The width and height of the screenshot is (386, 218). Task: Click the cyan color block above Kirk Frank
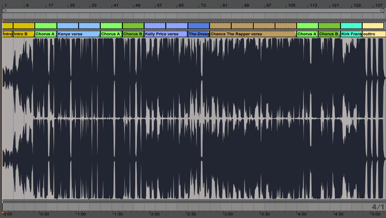(351, 26)
